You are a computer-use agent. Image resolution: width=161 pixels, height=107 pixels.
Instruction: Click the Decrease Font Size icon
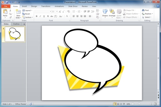click(63, 12)
